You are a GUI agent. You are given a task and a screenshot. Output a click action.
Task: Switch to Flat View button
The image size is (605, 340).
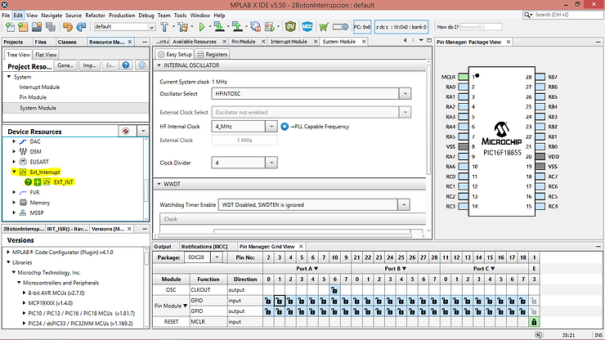coord(46,55)
